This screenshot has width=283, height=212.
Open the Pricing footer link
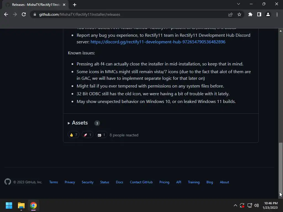(x=164, y=182)
